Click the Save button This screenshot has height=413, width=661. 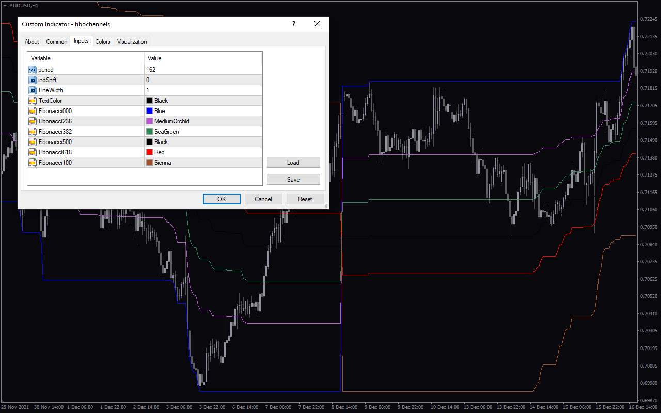[x=293, y=180]
